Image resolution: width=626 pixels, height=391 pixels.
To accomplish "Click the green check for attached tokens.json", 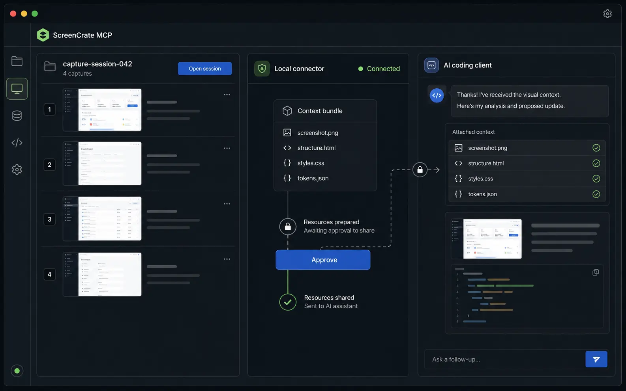I will 596,194.
